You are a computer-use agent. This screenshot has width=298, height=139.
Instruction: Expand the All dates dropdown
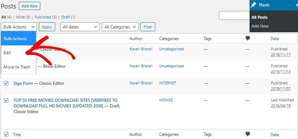click(80, 27)
